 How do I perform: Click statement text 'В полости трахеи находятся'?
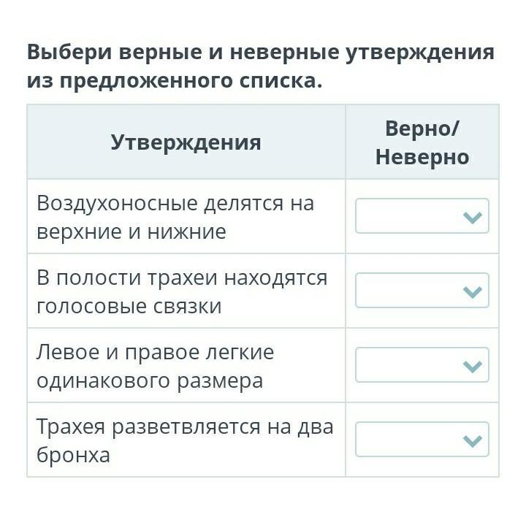[182, 278]
